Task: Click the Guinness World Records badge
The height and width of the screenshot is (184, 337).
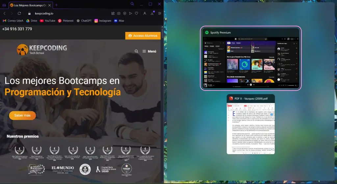Action: tap(85, 169)
